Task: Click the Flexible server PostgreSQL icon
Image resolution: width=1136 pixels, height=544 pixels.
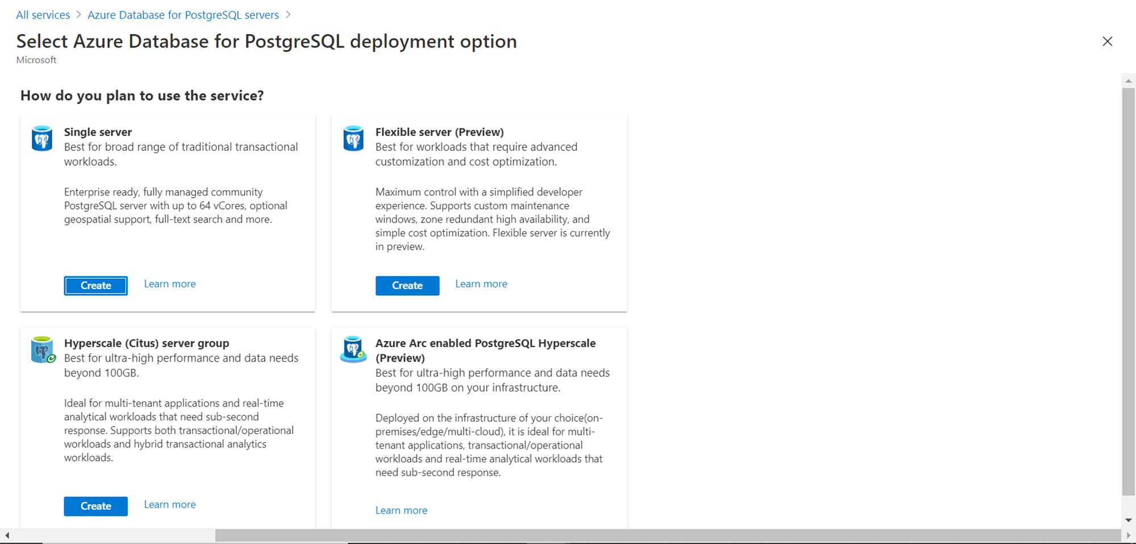Action: click(x=353, y=139)
